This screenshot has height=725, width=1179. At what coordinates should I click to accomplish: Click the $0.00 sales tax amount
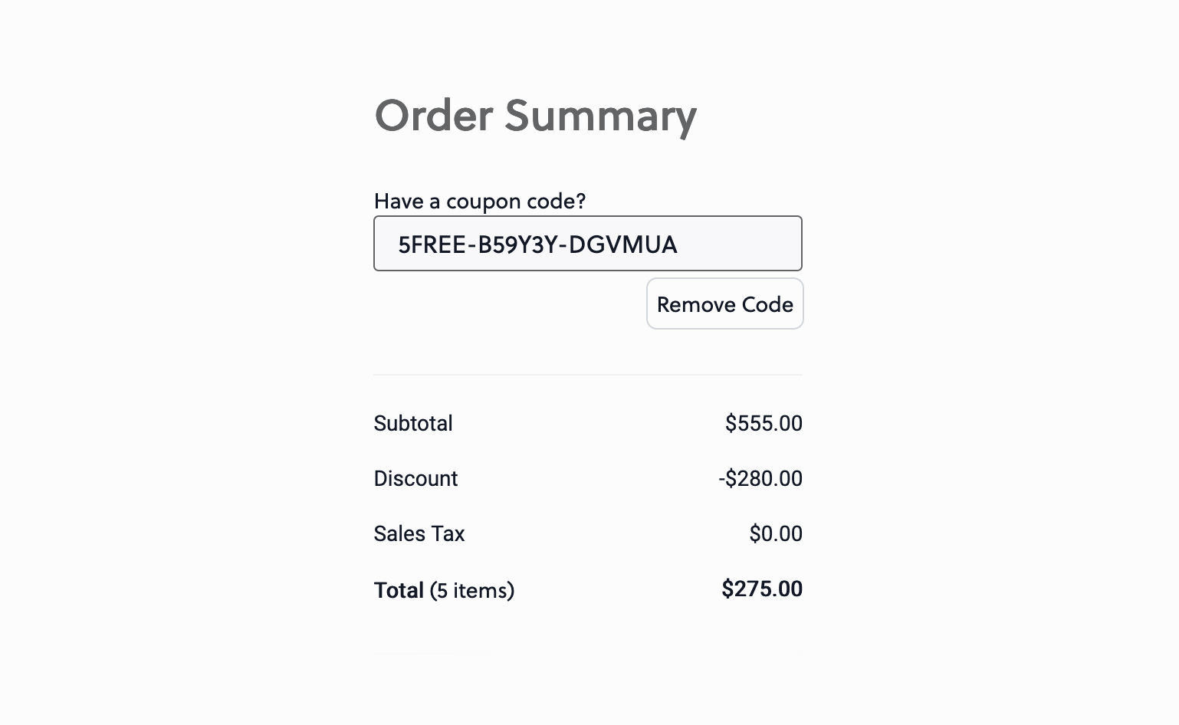point(776,533)
